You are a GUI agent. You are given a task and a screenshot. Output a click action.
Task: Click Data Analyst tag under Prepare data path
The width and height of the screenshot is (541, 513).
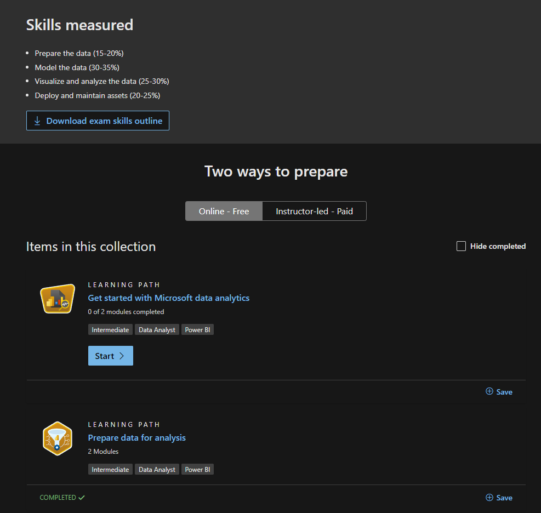coord(157,469)
